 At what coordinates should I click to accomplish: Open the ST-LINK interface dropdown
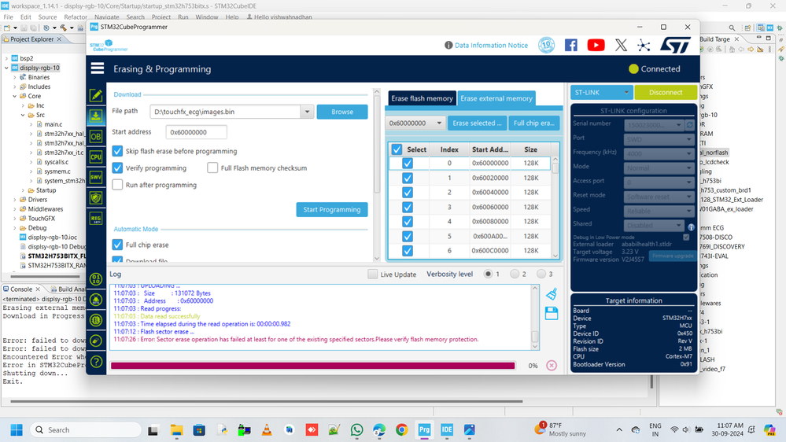(x=602, y=92)
